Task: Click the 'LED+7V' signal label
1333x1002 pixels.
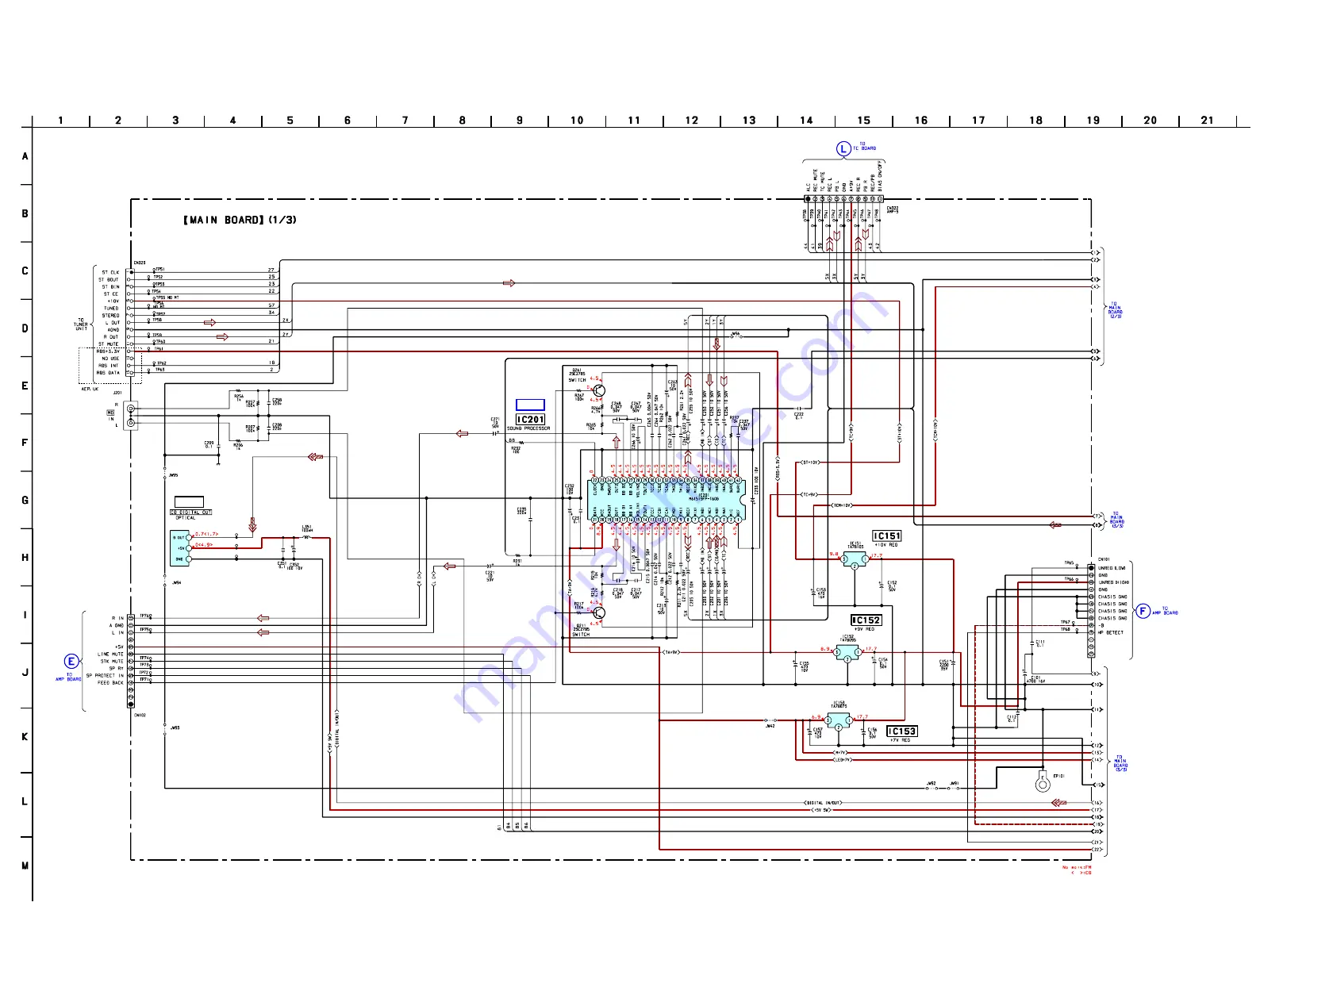Action: pos(843,760)
